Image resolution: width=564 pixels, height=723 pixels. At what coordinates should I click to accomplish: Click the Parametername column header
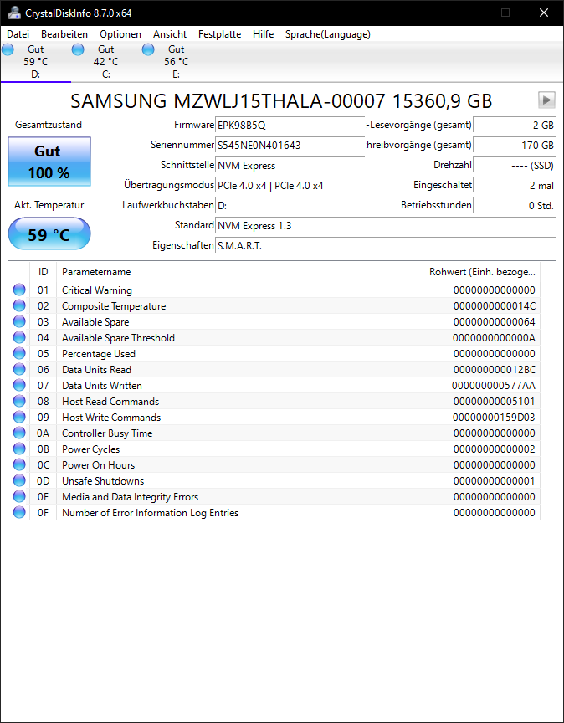click(x=239, y=272)
